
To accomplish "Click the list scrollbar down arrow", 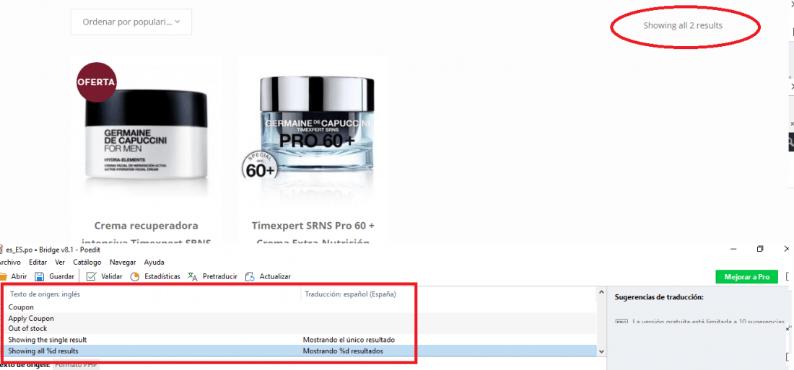I will [x=601, y=351].
